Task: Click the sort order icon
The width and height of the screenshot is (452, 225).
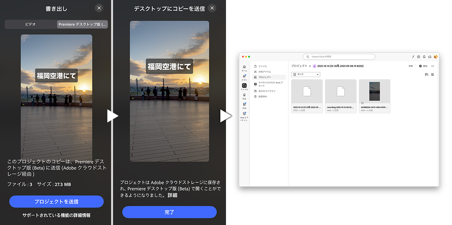Action: (x=426, y=75)
